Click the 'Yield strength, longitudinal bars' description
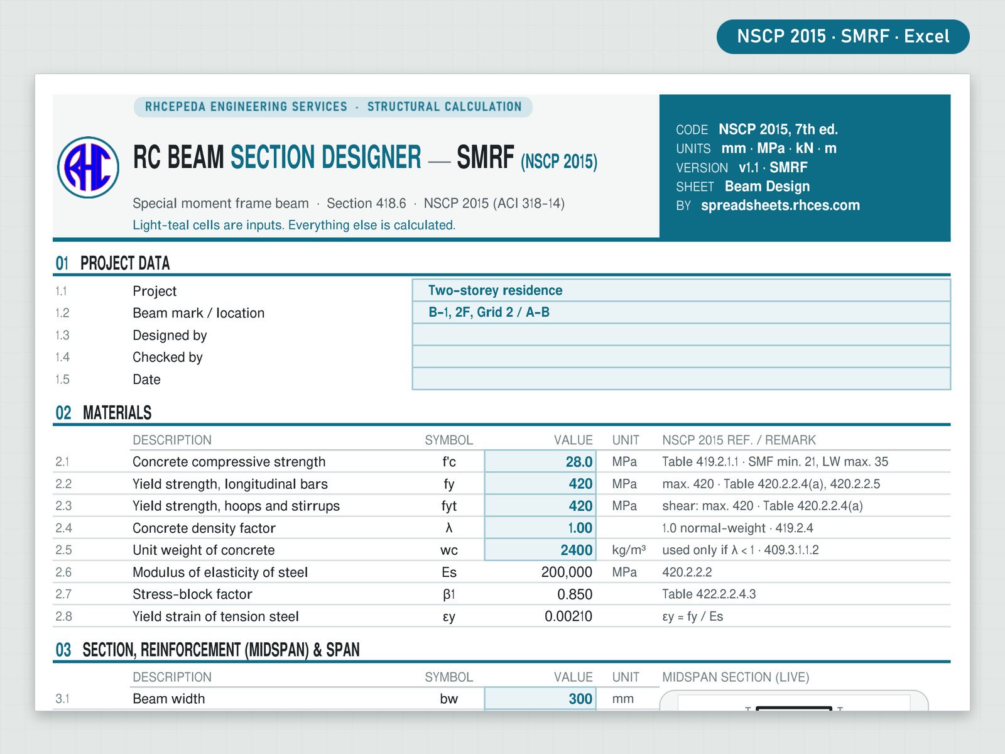Screen dimensions: 1005x754 tap(230, 484)
